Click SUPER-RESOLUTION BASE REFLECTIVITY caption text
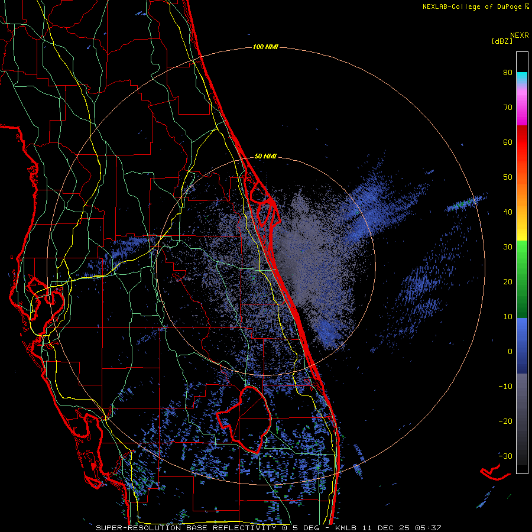 186,528
